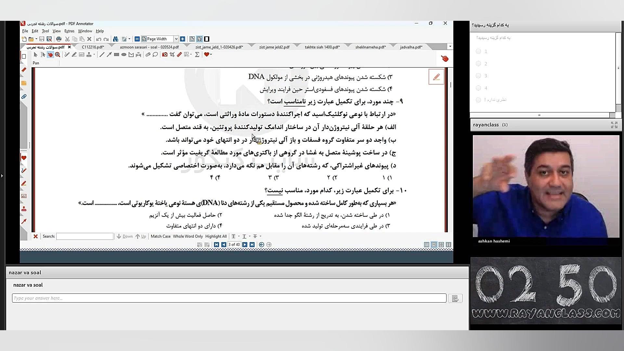
Task: Choose the Ellipse shape tool
Action: [x=124, y=55]
